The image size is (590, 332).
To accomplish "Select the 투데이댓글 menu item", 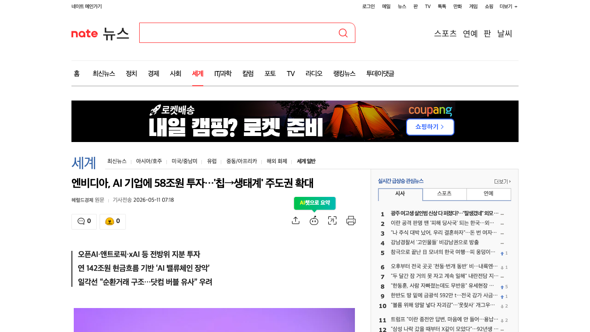I will (380, 73).
